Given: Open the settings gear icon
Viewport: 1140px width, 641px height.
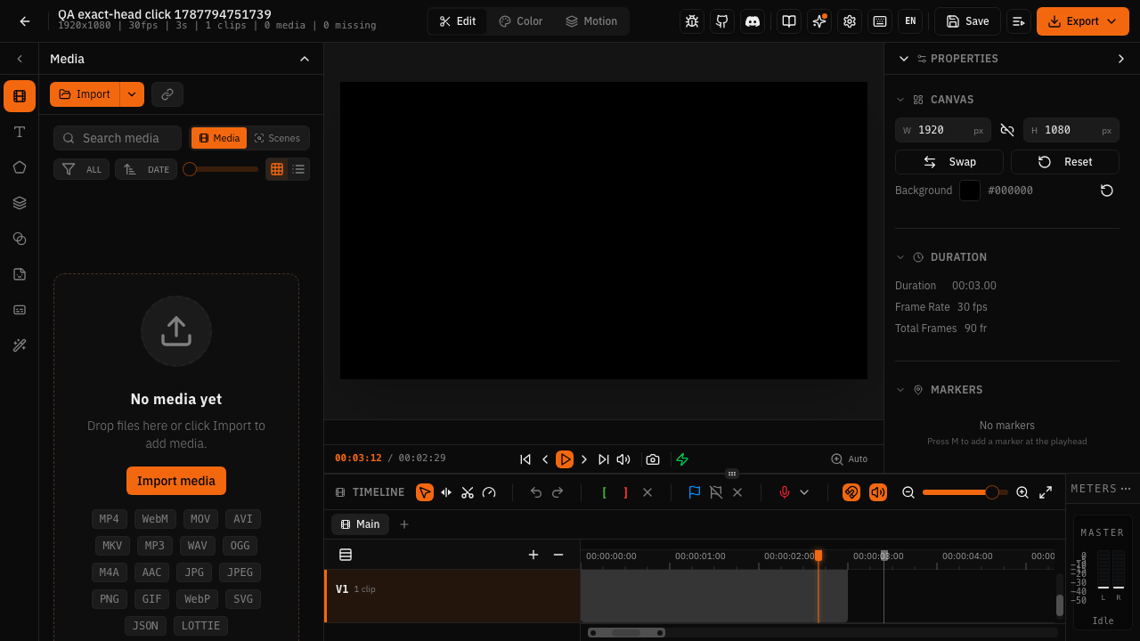Looking at the screenshot, I should [x=850, y=21].
